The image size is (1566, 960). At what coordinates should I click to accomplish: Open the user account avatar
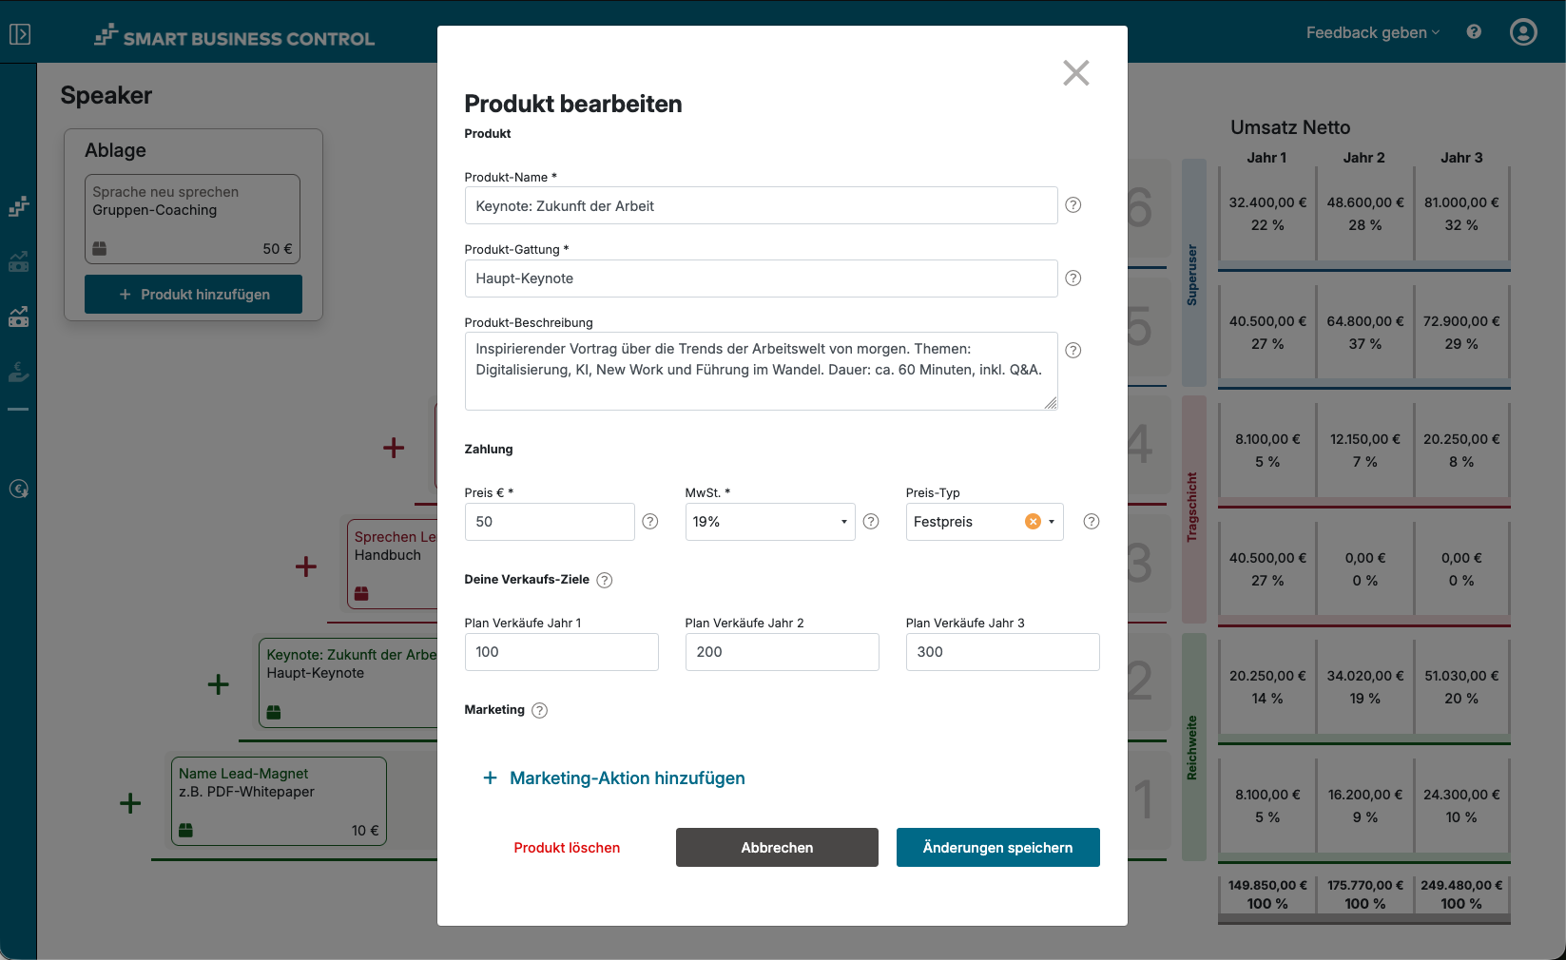pyautogui.click(x=1522, y=31)
